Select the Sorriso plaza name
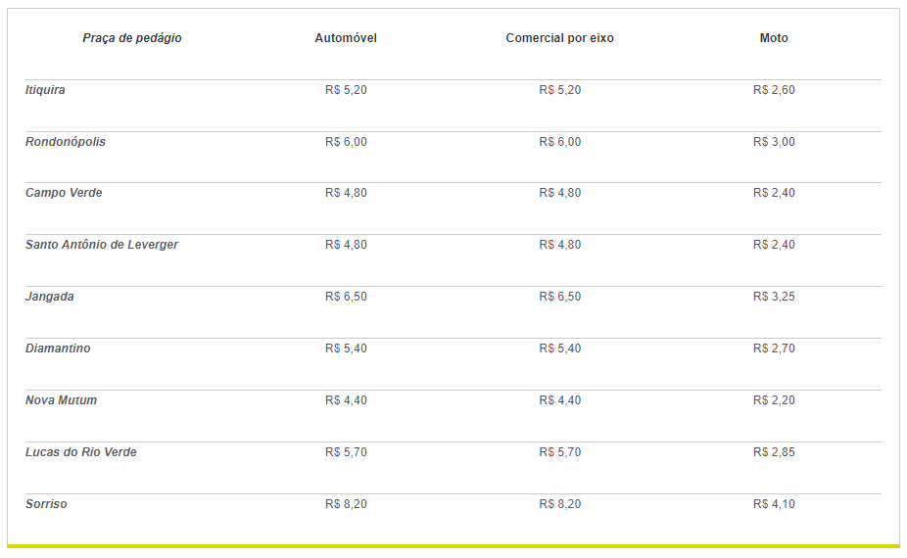This screenshot has width=907, height=558. [x=46, y=504]
